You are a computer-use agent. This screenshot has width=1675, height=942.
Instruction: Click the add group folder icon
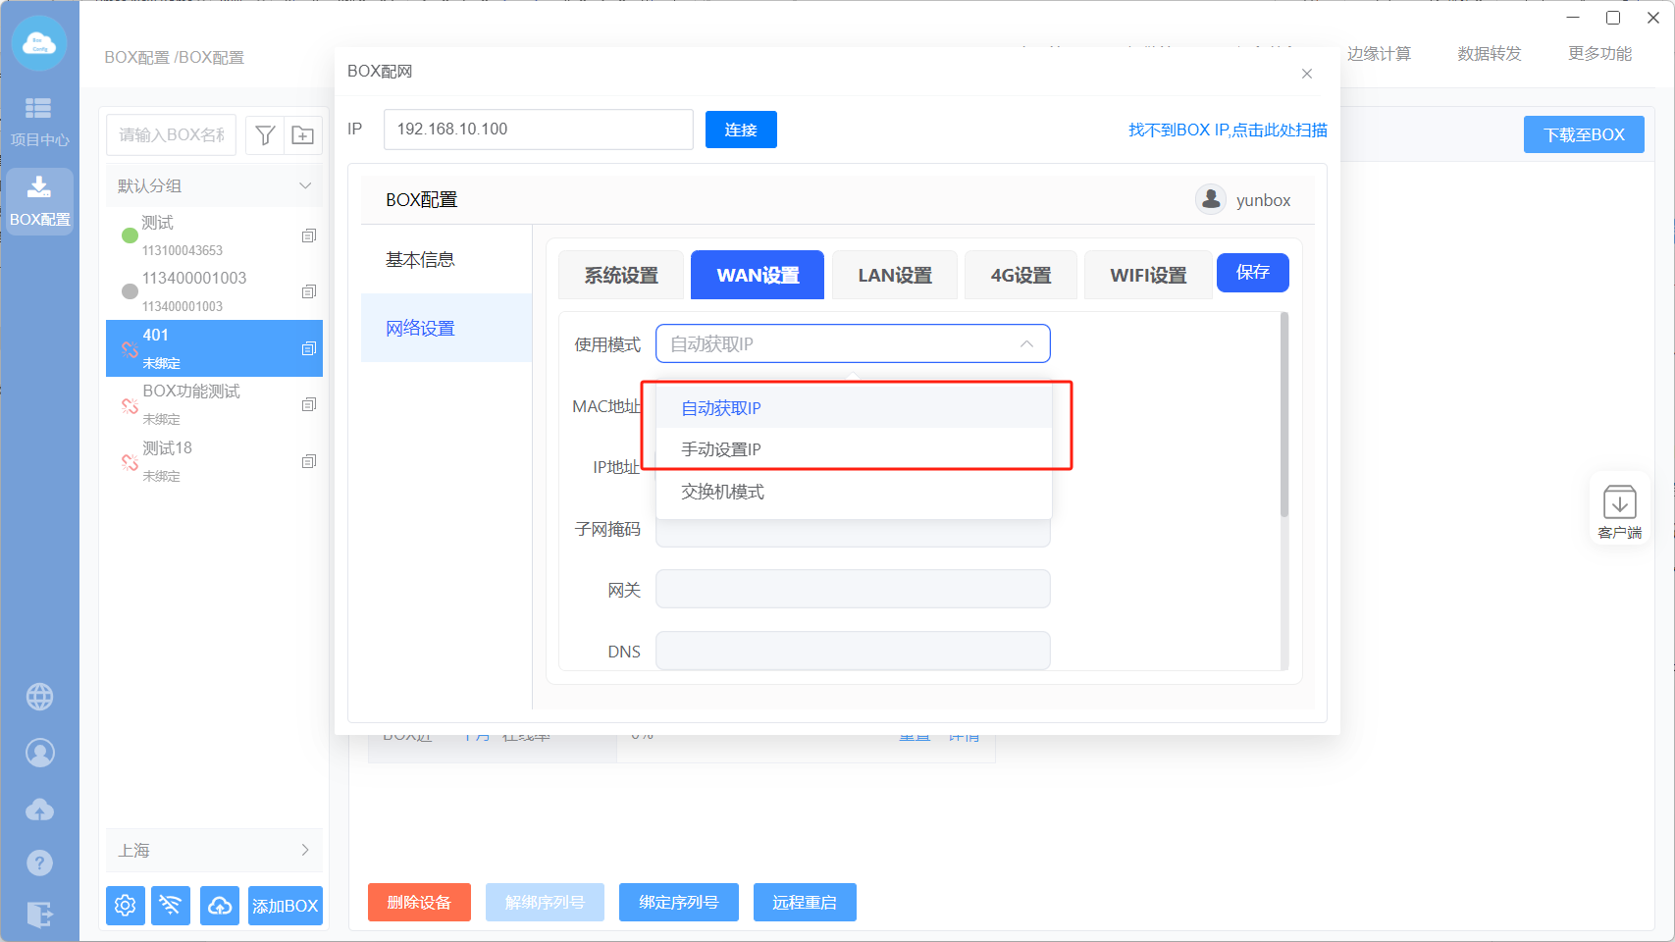[303, 135]
